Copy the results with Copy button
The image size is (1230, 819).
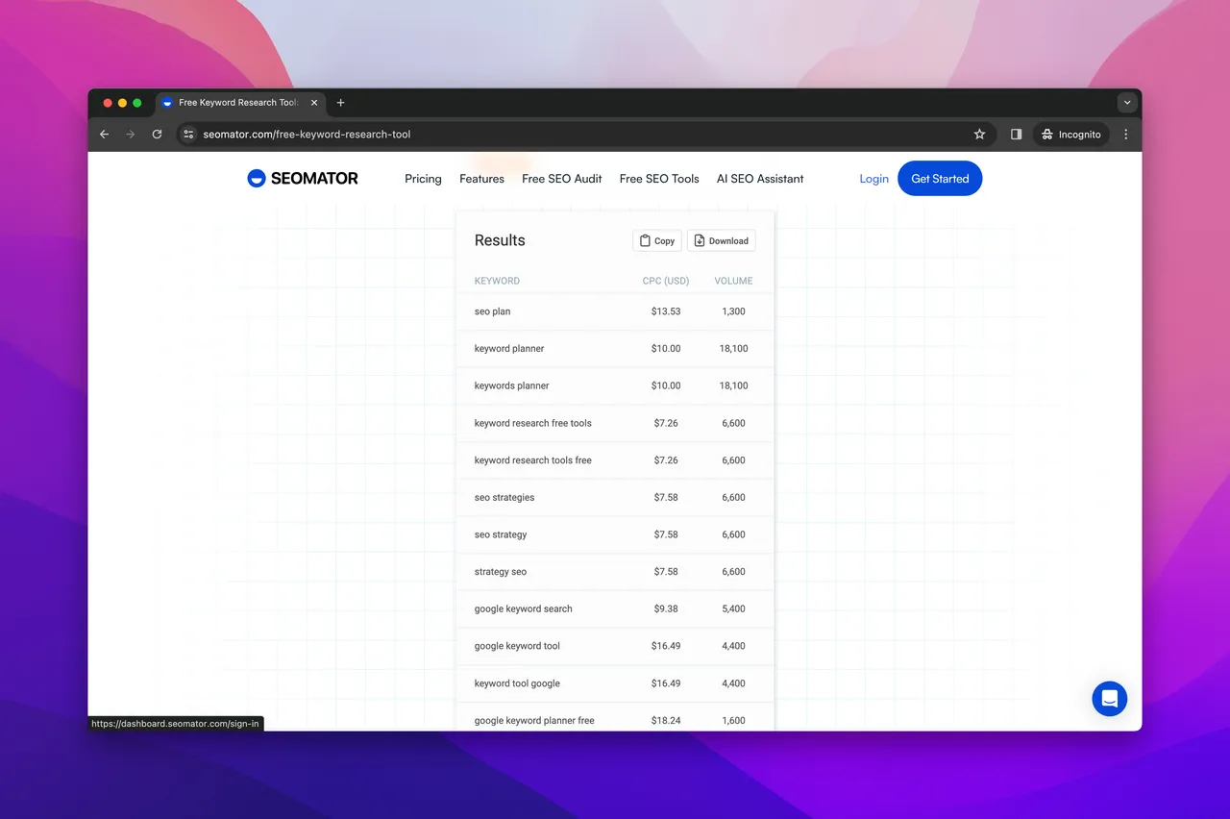657,240
